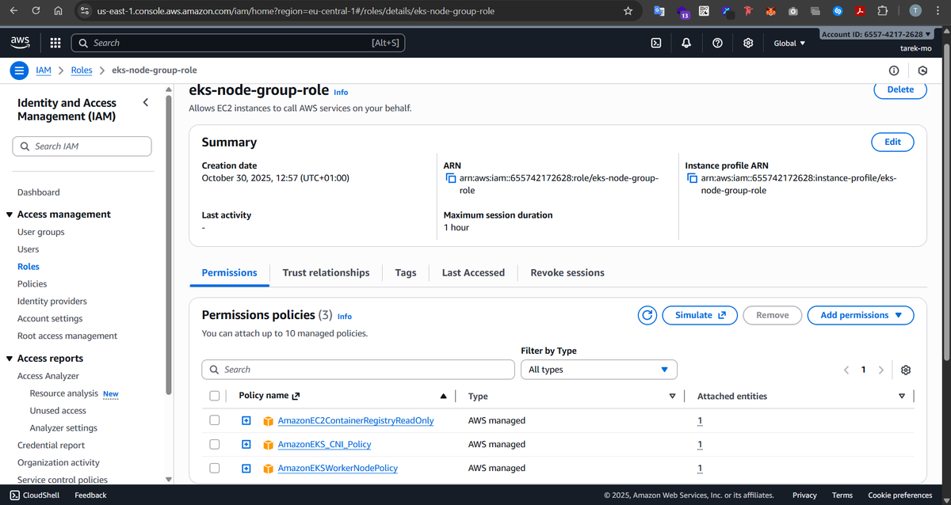This screenshot has width=951, height=505.
Task: Click the Edit summary button
Action: (x=892, y=142)
